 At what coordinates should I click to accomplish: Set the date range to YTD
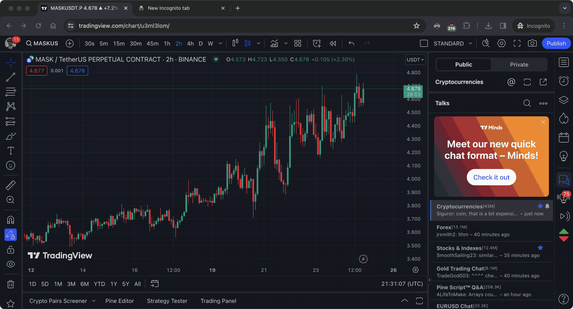click(x=99, y=284)
